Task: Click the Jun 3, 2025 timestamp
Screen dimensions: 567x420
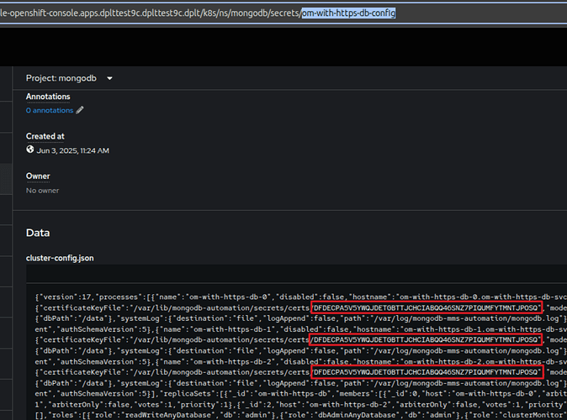Action: (x=72, y=150)
